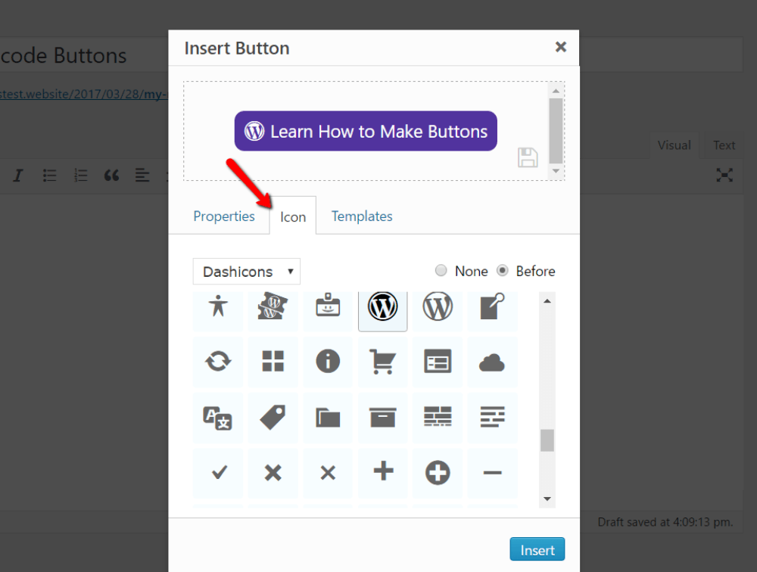Select the price tag dashicon

pos(273,417)
